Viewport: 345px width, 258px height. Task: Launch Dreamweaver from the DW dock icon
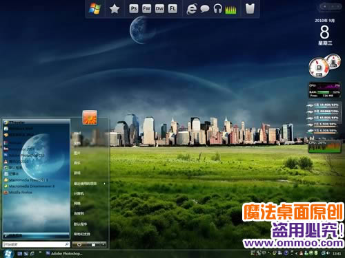coord(159,9)
